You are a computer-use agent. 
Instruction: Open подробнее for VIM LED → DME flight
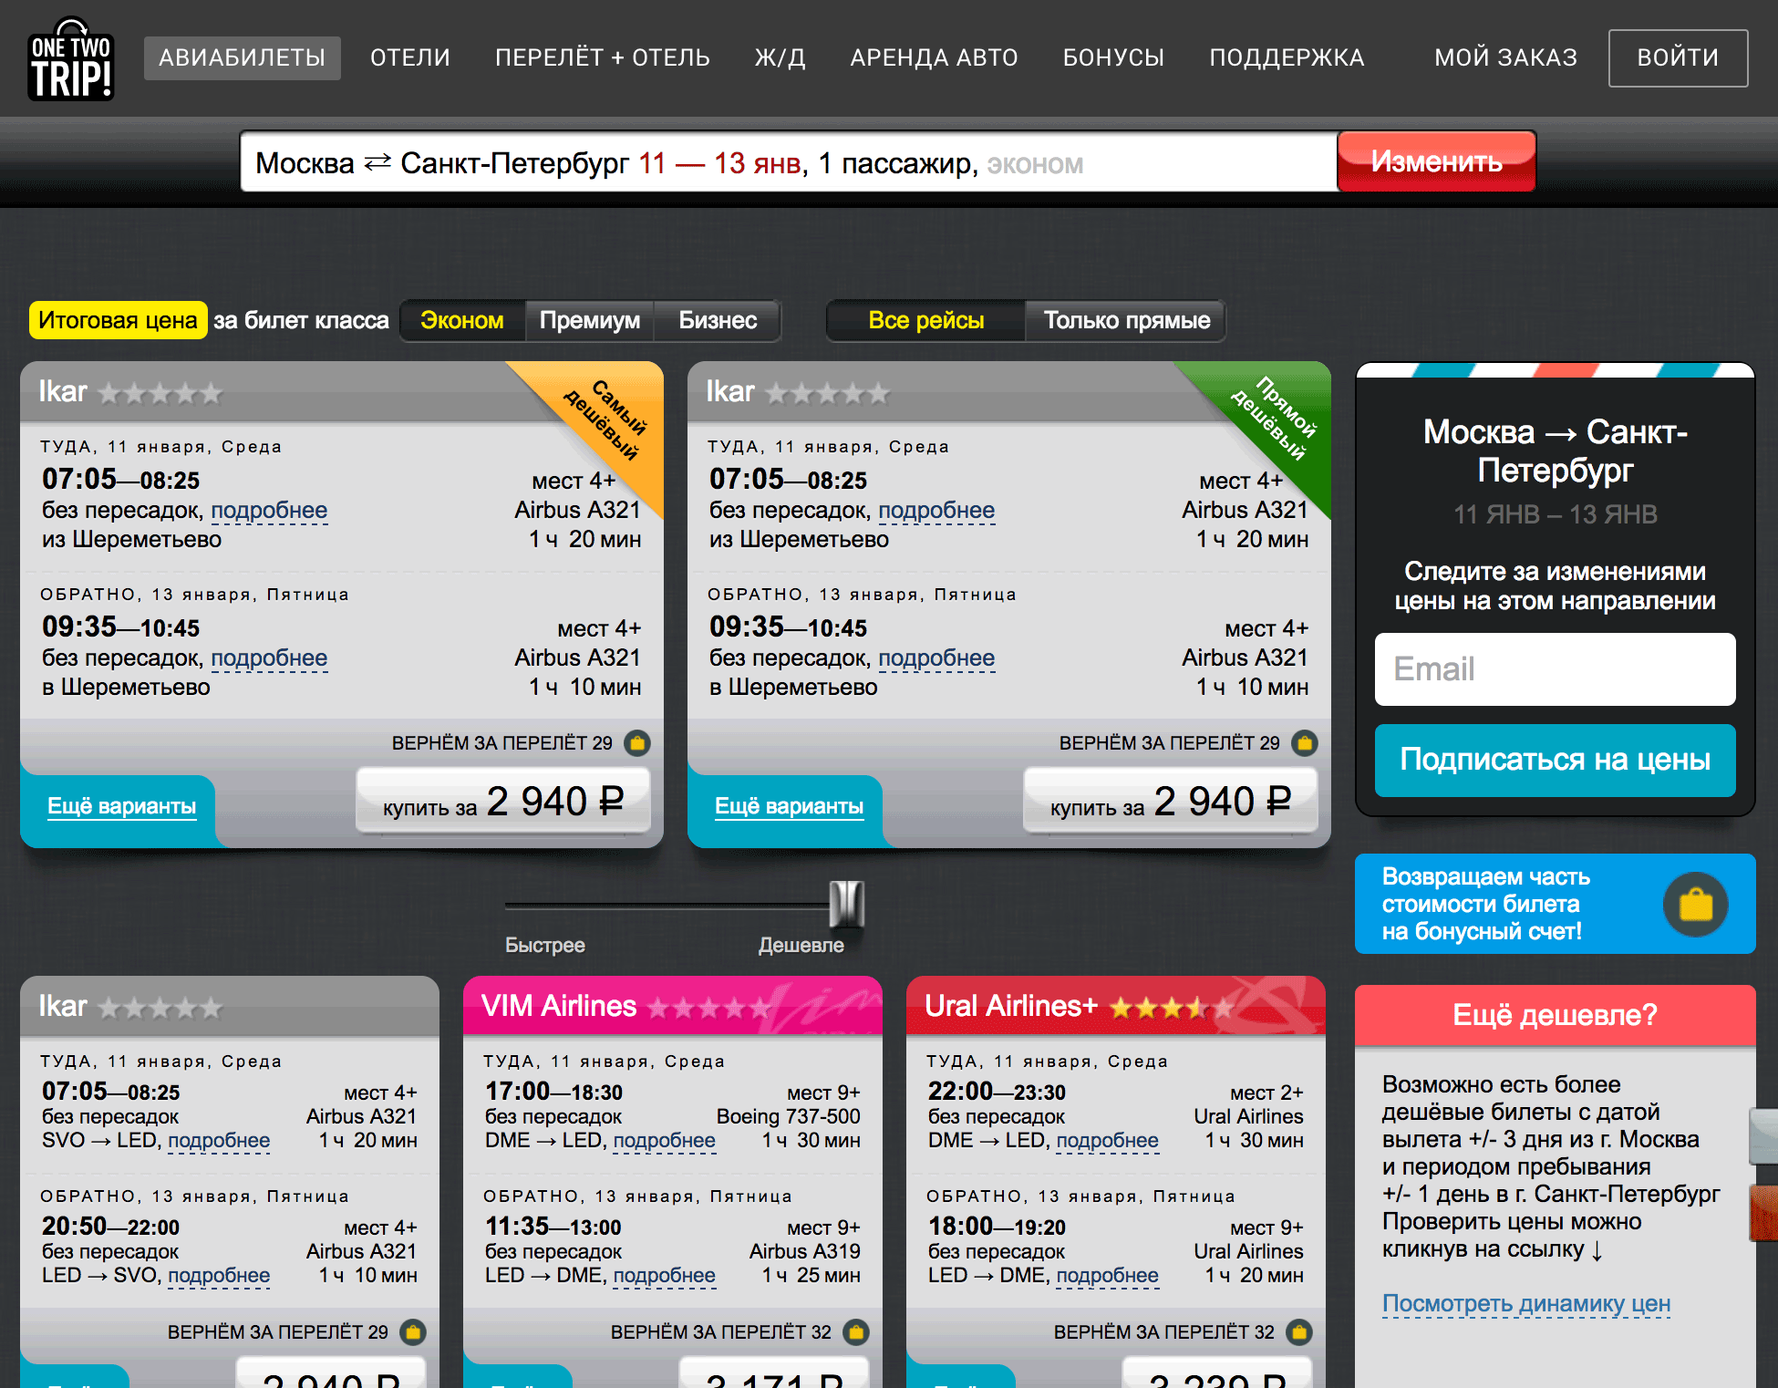click(x=665, y=1276)
